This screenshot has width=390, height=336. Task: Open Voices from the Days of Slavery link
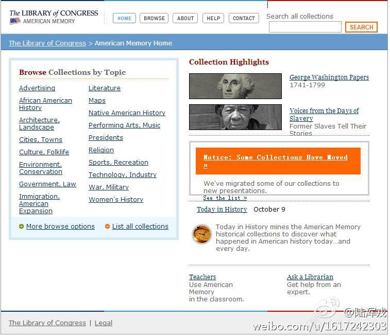pos(324,115)
